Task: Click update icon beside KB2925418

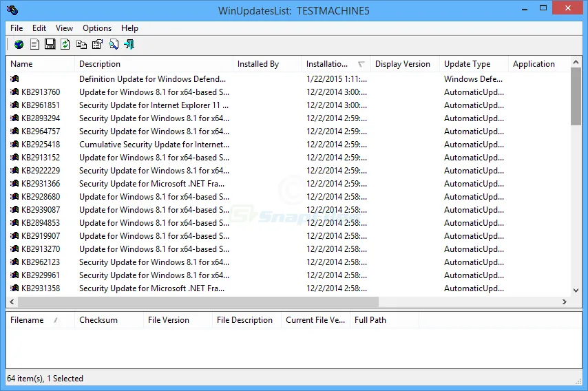Action: (14, 145)
